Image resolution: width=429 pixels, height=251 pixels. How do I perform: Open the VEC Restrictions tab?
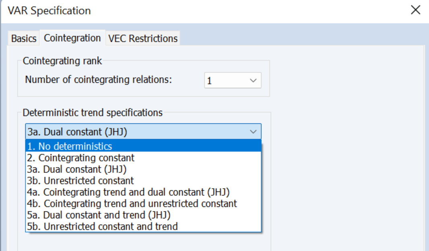(x=143, y=38)
